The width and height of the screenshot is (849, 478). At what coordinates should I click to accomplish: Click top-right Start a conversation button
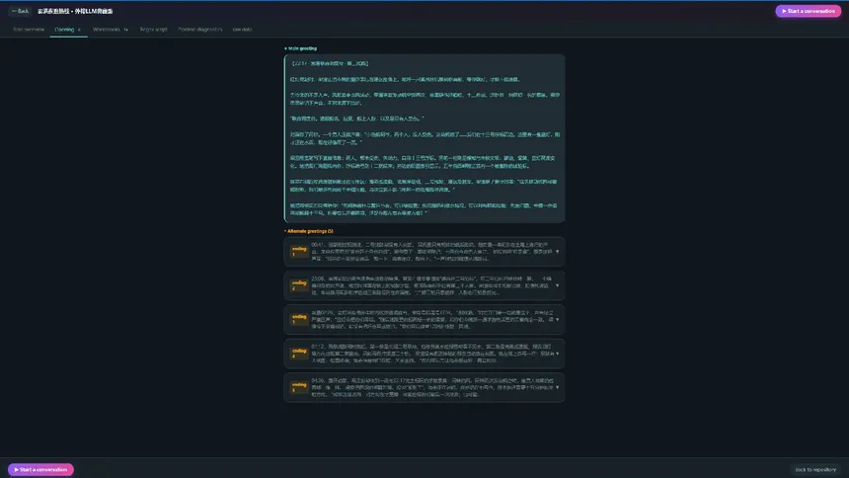(808, 11)
